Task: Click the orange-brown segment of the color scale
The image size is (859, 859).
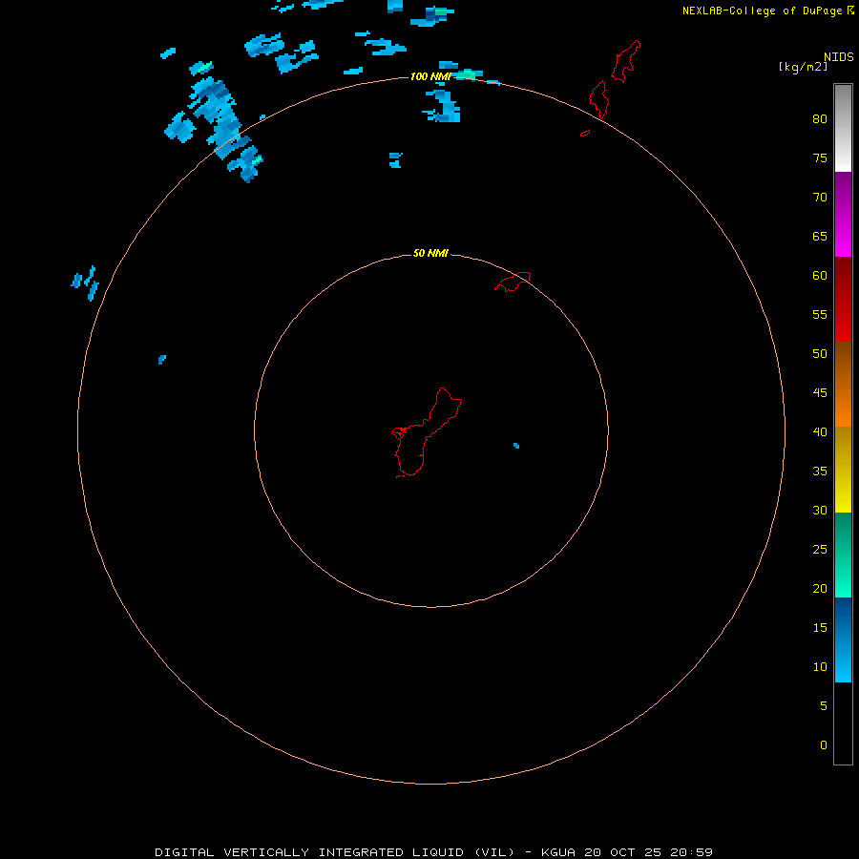Action: pos(843,384)
